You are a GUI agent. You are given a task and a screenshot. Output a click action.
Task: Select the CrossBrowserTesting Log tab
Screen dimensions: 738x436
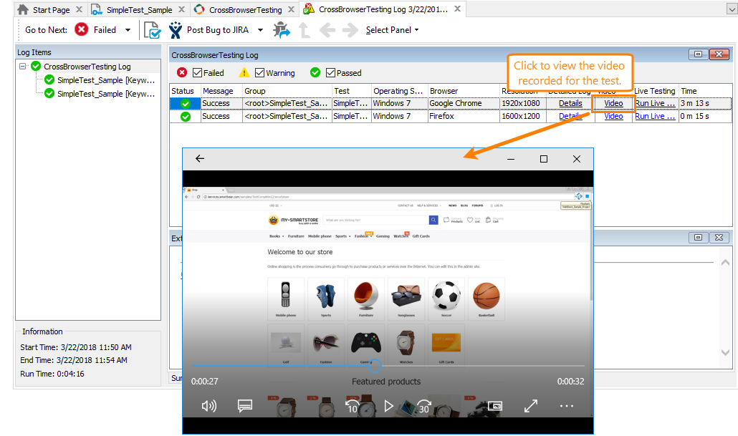click(383, 9)
